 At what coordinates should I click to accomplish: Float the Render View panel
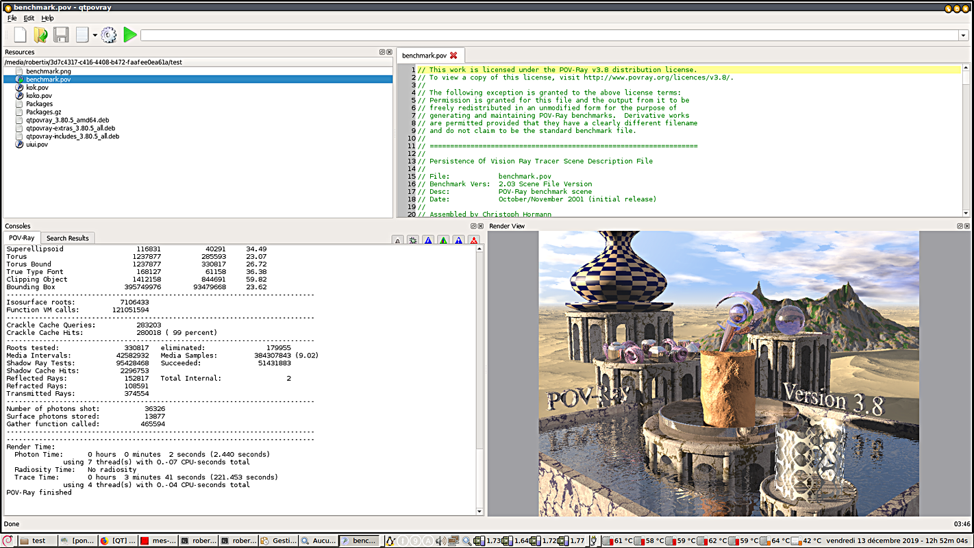pyautogui.click(x=960, y=226)
